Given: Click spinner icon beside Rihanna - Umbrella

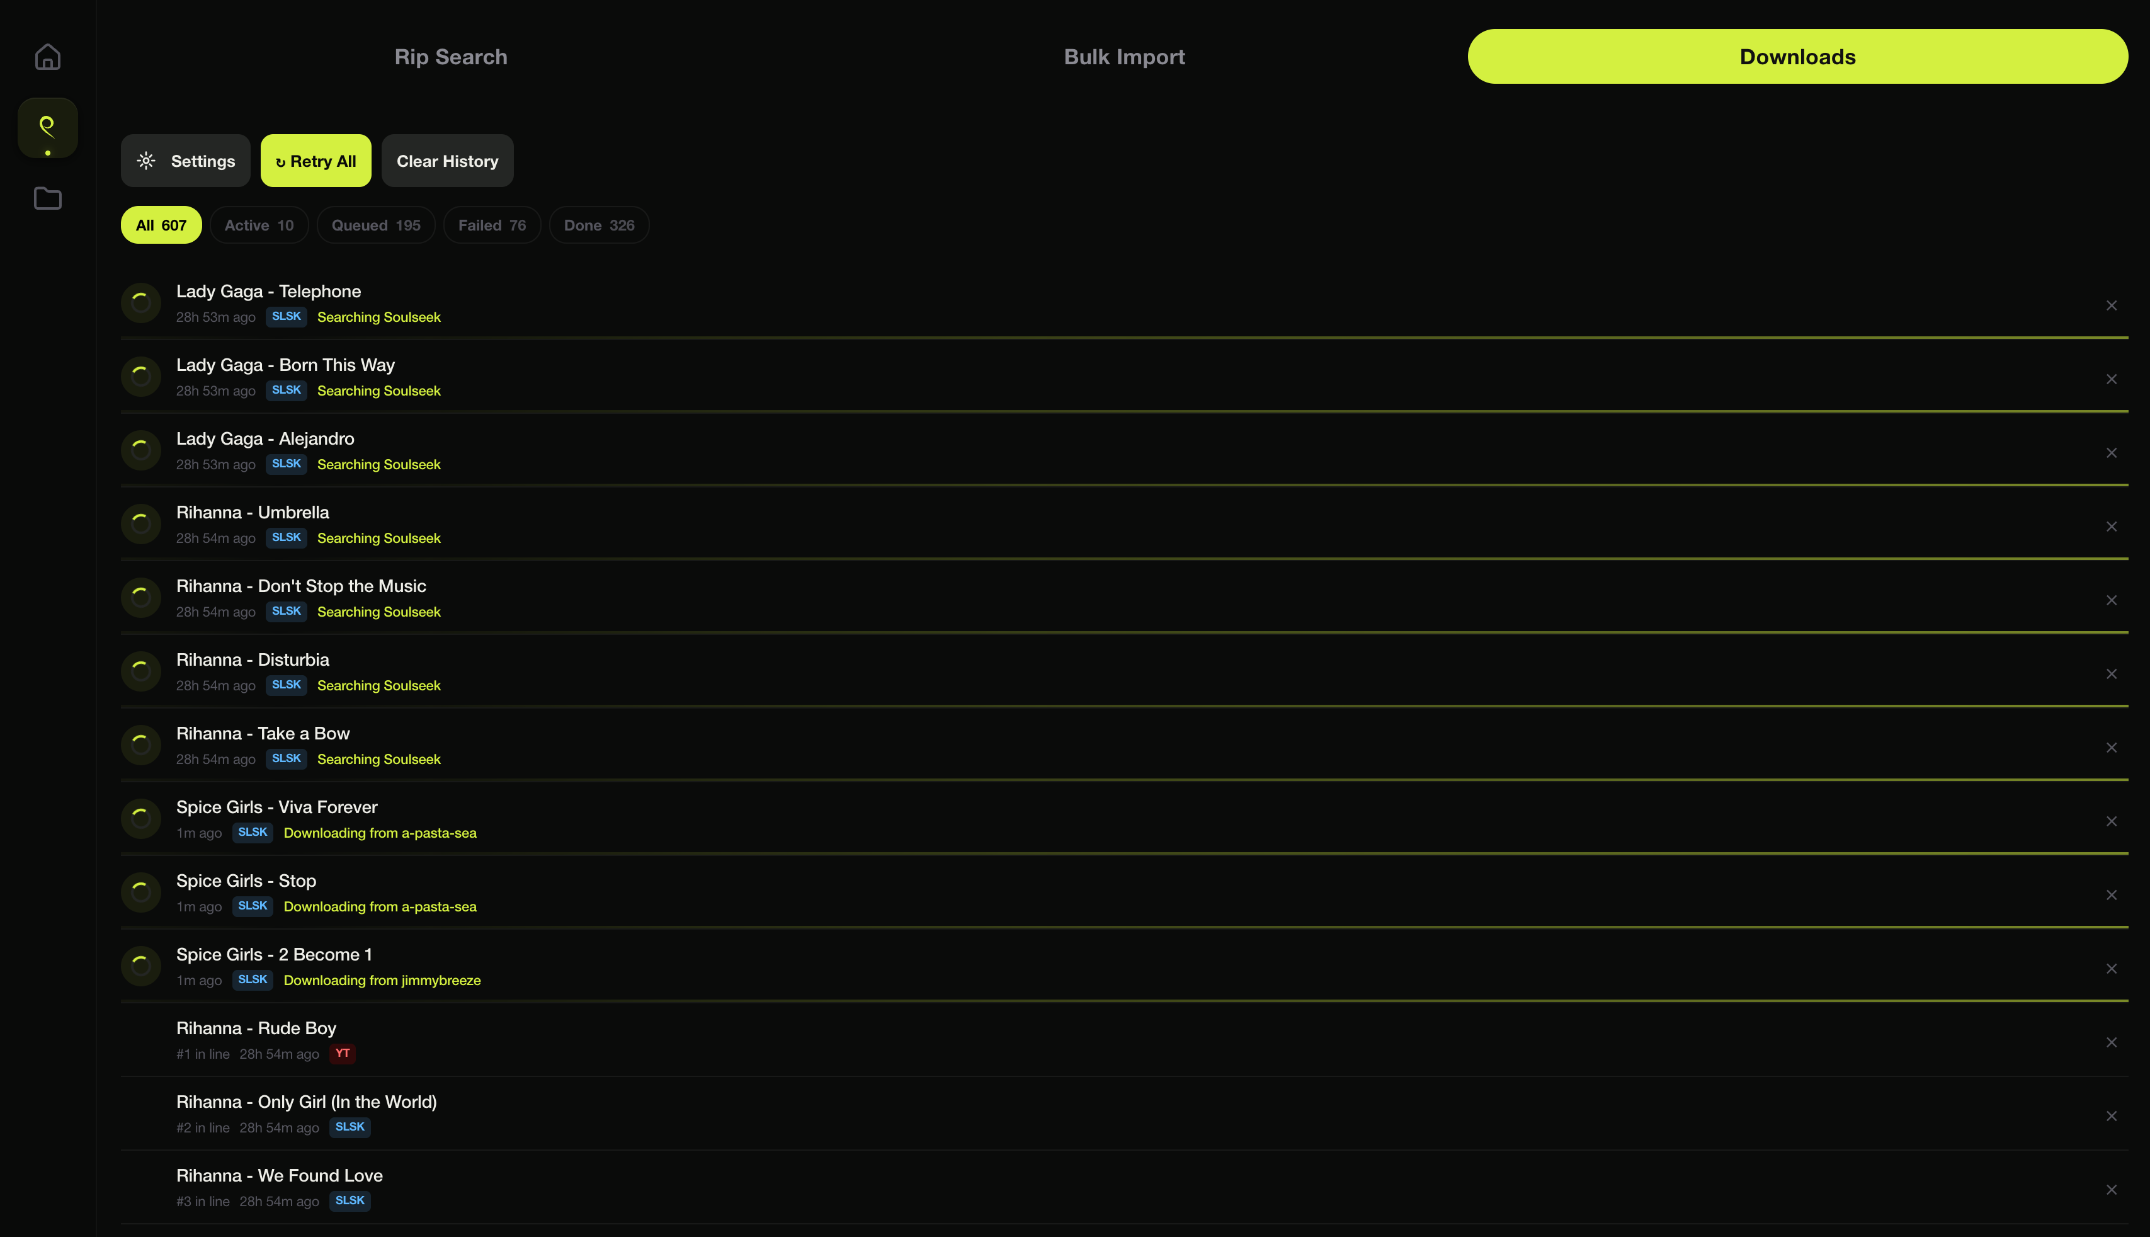Looking at the screenshot, I should (141, 523).
